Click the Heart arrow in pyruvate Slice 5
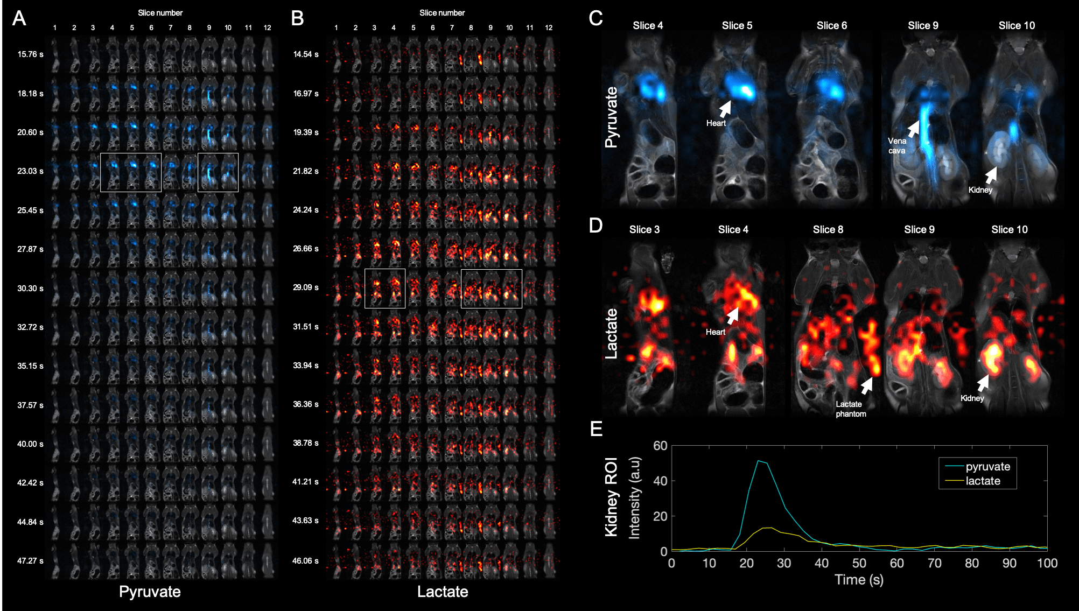Viewport: 1079px width, 611px height. (x=725, y=109)
